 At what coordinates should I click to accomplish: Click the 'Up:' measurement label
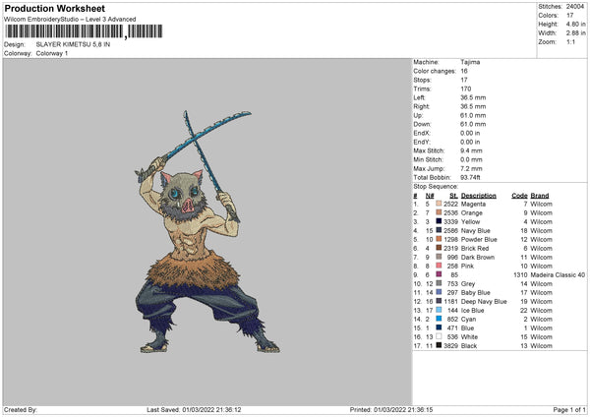tap(418, 115)
